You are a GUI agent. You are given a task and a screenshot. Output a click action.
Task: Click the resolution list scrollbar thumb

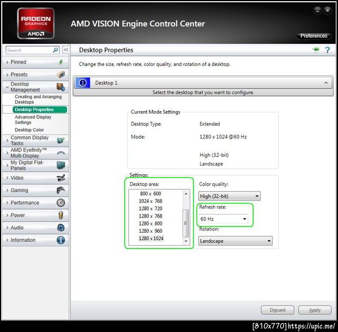tap(186, 223)
